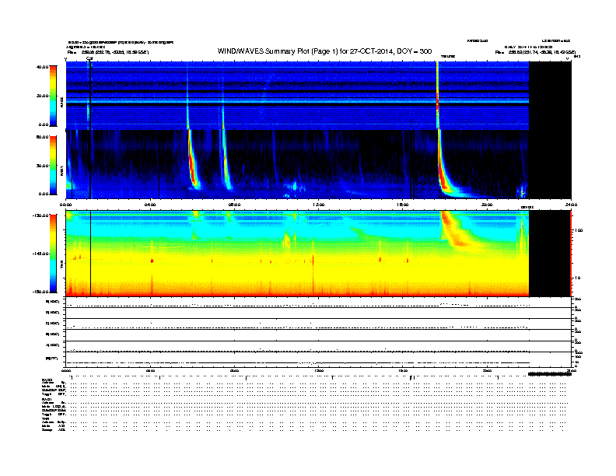The image size is (616, 476).
Task: Click the 08:00 tick label under RAD1 spectrogram
Action: (234, 205)
